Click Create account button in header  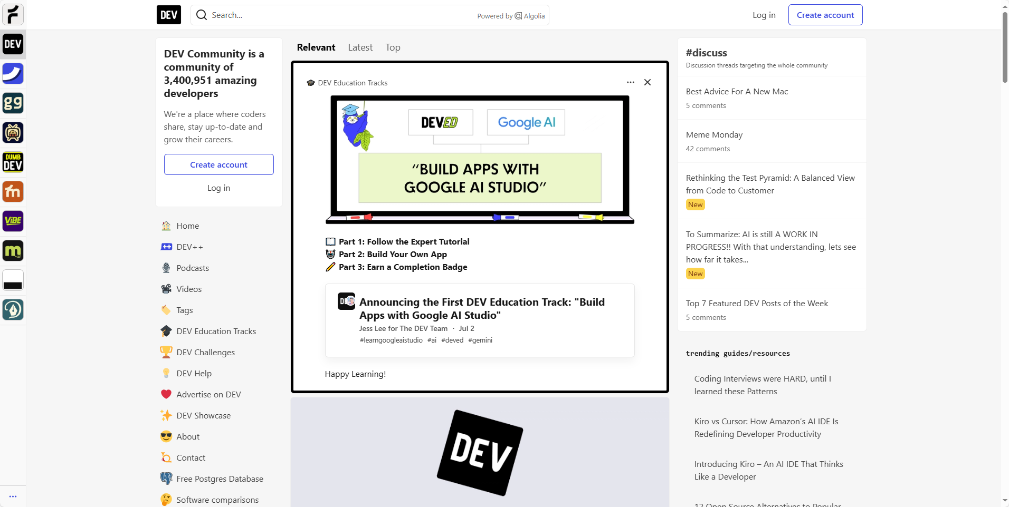pyautogui.click(x=825, y=15)
